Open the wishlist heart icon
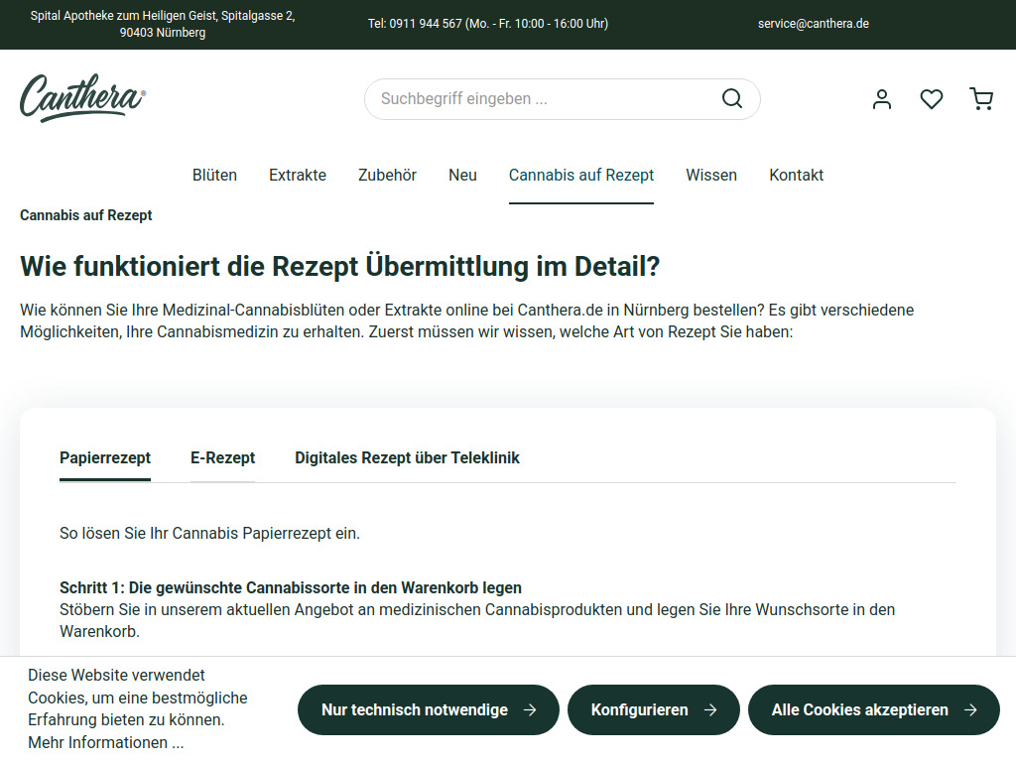Viewport: 1016px width, 762px height. tap(931, 98)
